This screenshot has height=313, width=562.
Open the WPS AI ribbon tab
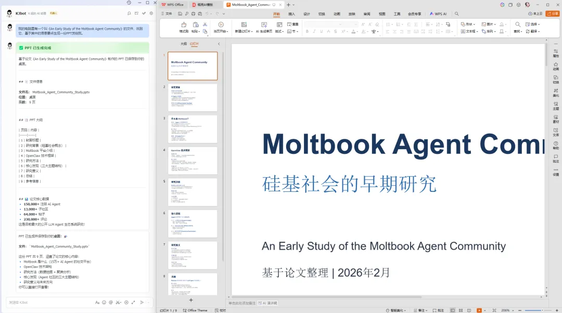[x=438, y=14]
